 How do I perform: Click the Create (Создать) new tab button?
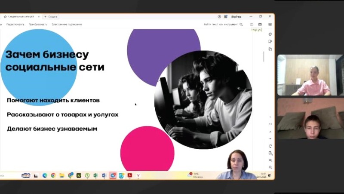[x=51, y=17]
